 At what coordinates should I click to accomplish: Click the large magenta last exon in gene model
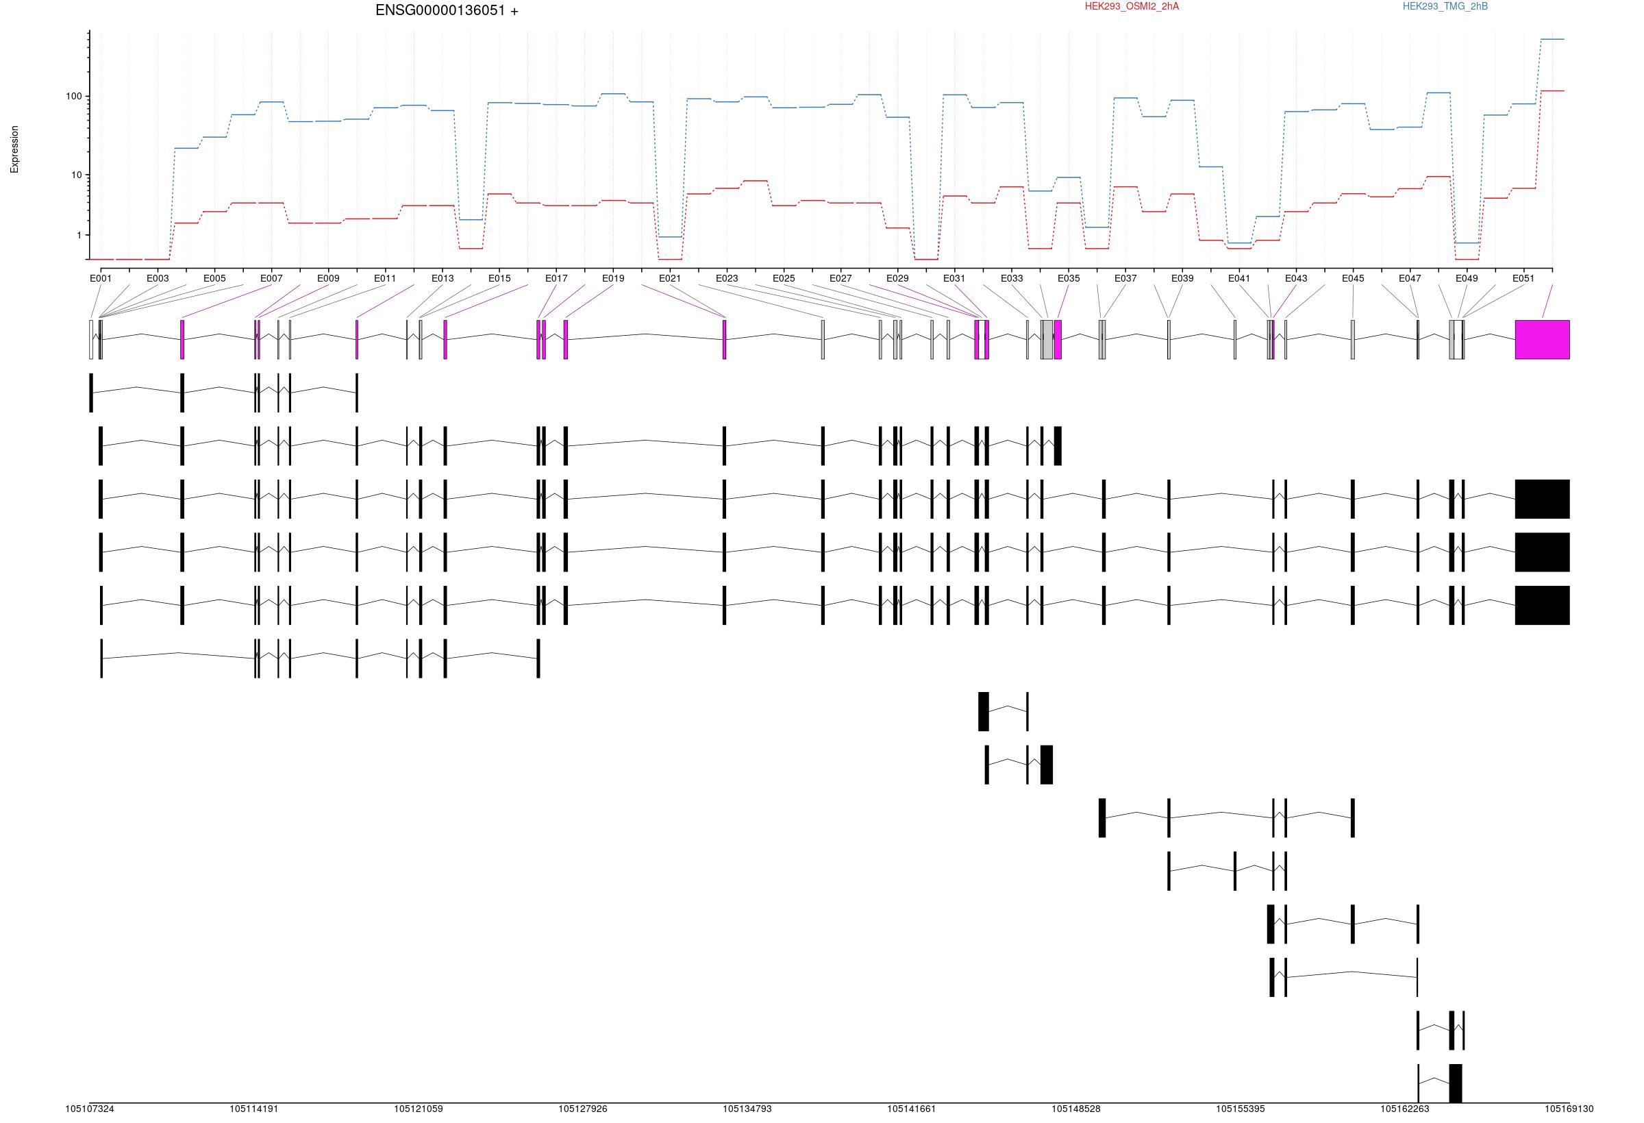[x=1542, y=340]
